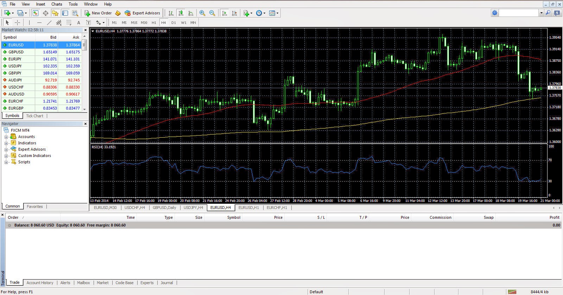The width and height of the screenshot is (563, 295).
Task: Expand dropdown arrow beside new chart icon
Action: [x=13, y=13]
